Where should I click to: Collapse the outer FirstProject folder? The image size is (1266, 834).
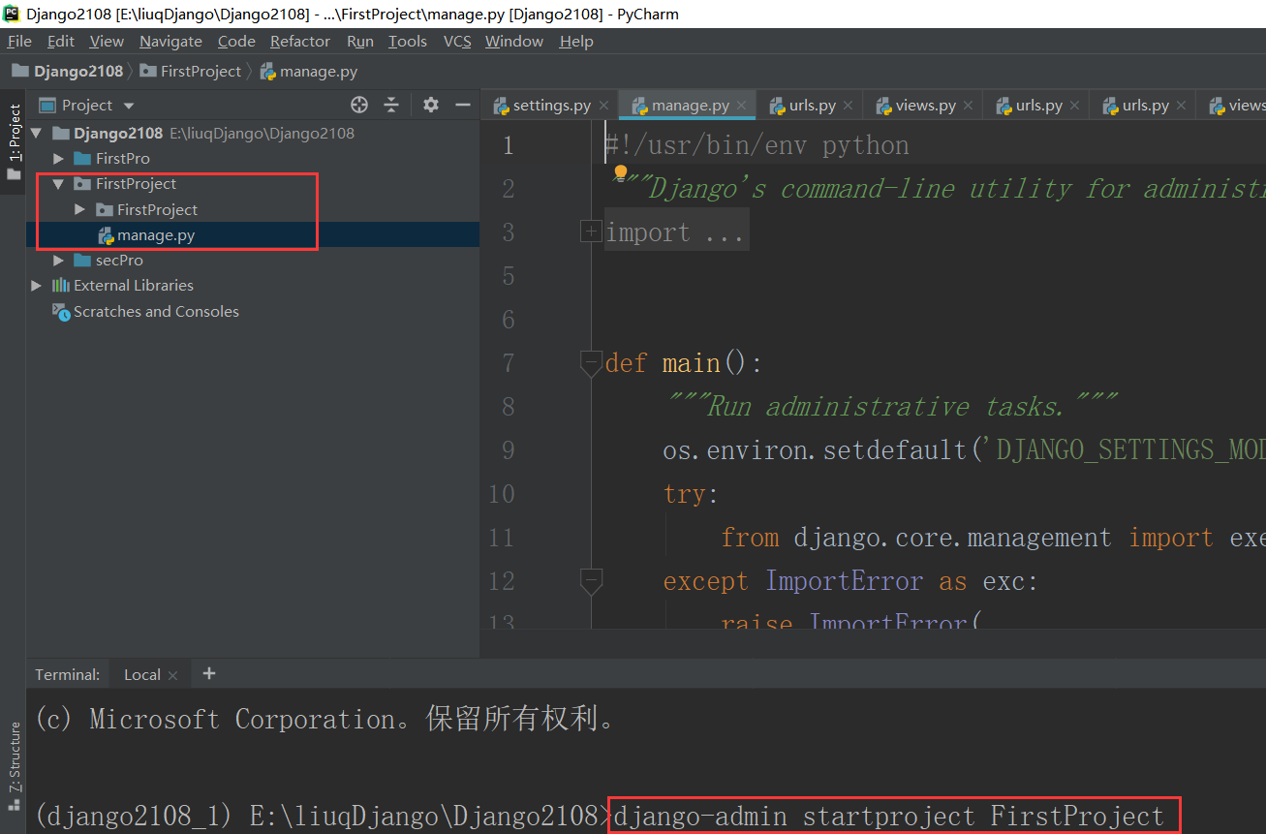(58, 184)
